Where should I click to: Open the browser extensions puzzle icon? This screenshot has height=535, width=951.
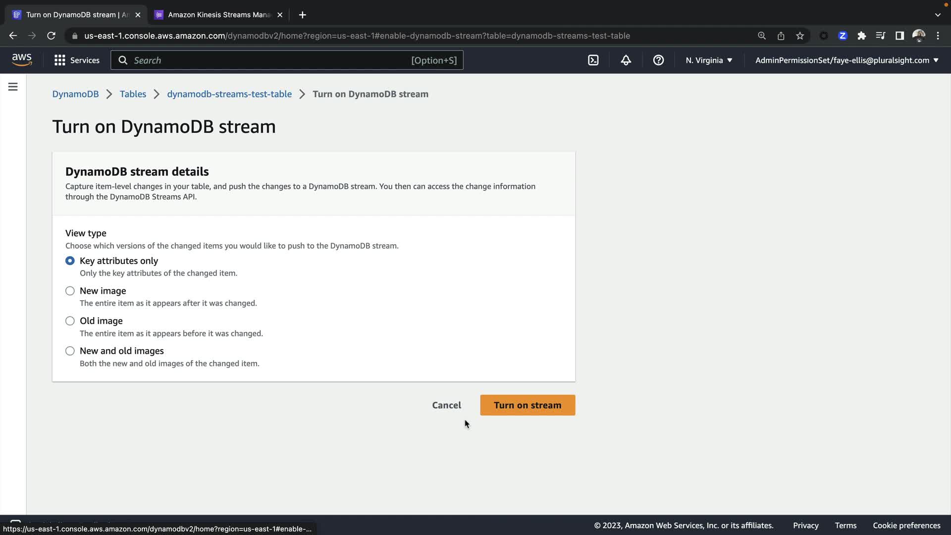(862, 36)
